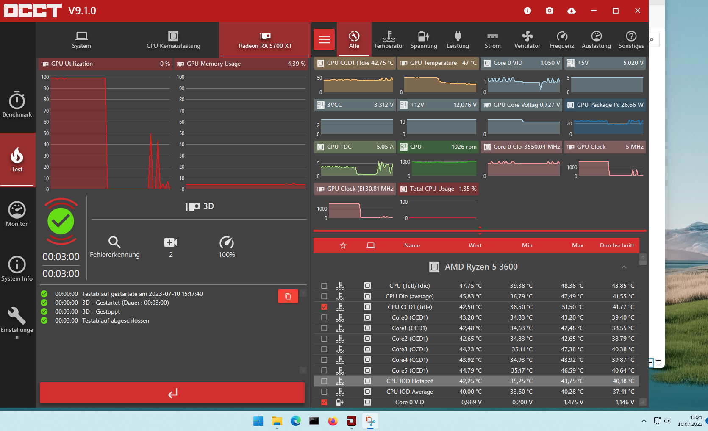Screen dimensions: 708x431
Task: Tick the Core1 (CCD1) checkbox
Action: tap(324, 328)
